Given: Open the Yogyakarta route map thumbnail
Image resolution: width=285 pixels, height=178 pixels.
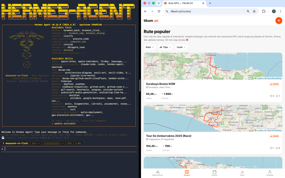Looking at the screenshot, I should 213,118.
